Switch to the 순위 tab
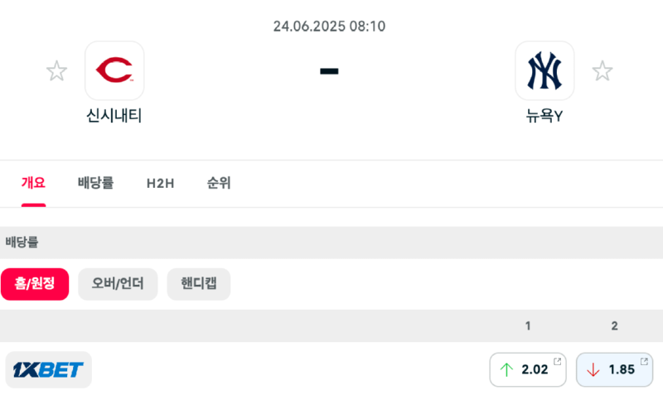663x395 pixels. pyautogui.click(x=219, y=183)
